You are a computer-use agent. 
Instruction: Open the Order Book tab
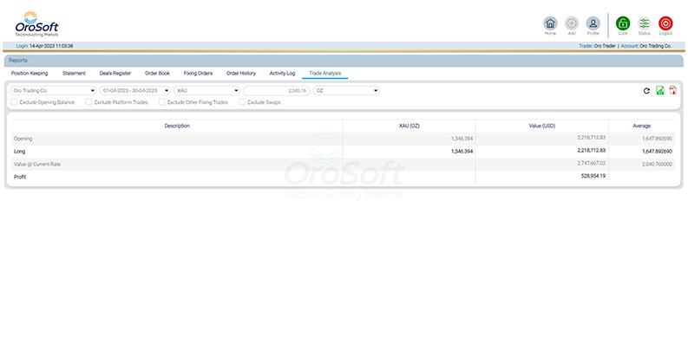157,73
